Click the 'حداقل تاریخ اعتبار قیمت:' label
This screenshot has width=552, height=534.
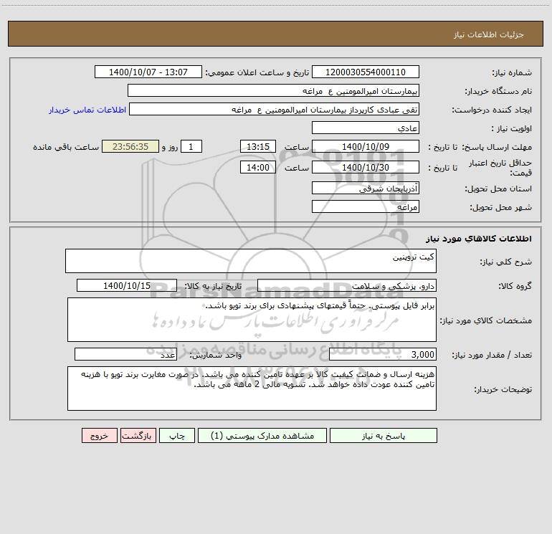(500, 168)
